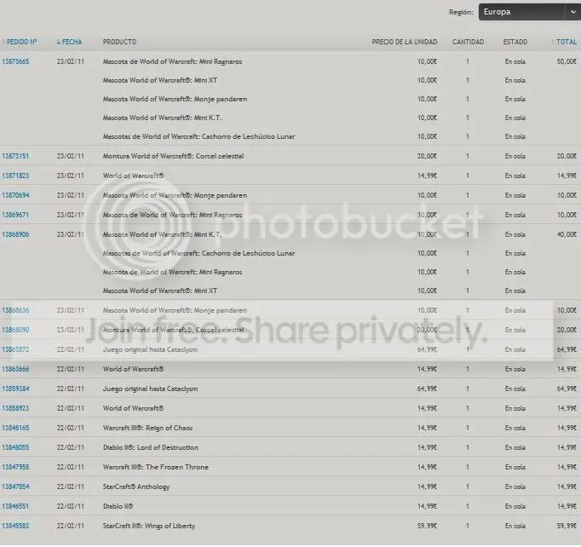Click the Región: label
Screen dimensions: 581x547
(x=461, y=12)
